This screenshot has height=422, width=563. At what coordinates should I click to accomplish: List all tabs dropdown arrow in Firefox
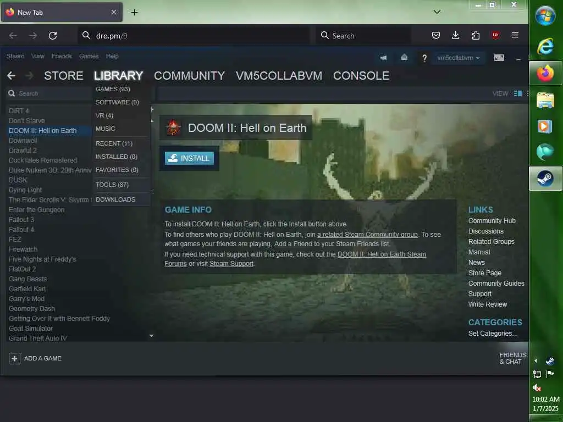tap(437, 12)
